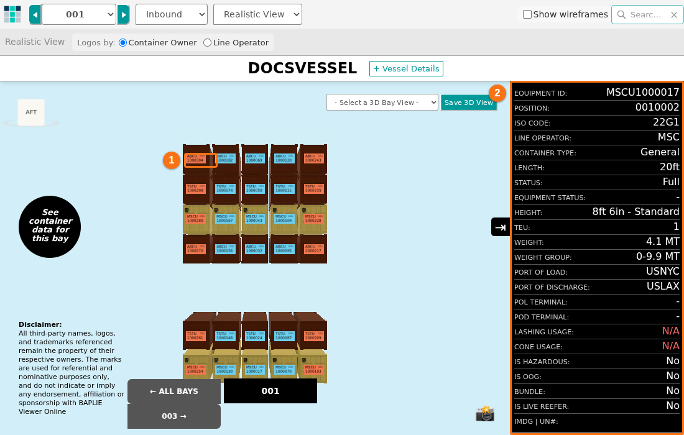Click the black 001 bay label

(270, 391)
